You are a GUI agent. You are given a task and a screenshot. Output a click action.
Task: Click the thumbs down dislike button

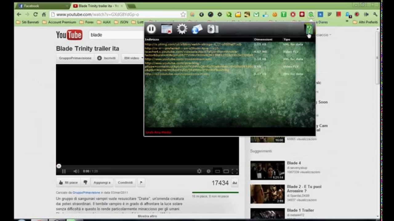[86, 182]
